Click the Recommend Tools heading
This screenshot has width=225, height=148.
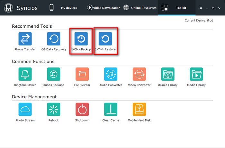pyautogui.click(x=32, y=26)
